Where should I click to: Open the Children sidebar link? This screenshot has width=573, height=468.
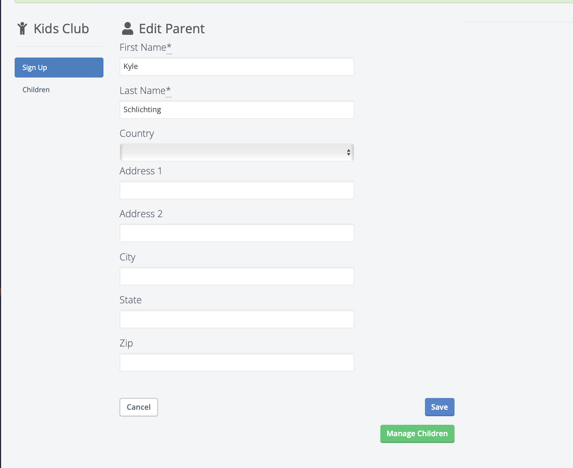[36, 90]
